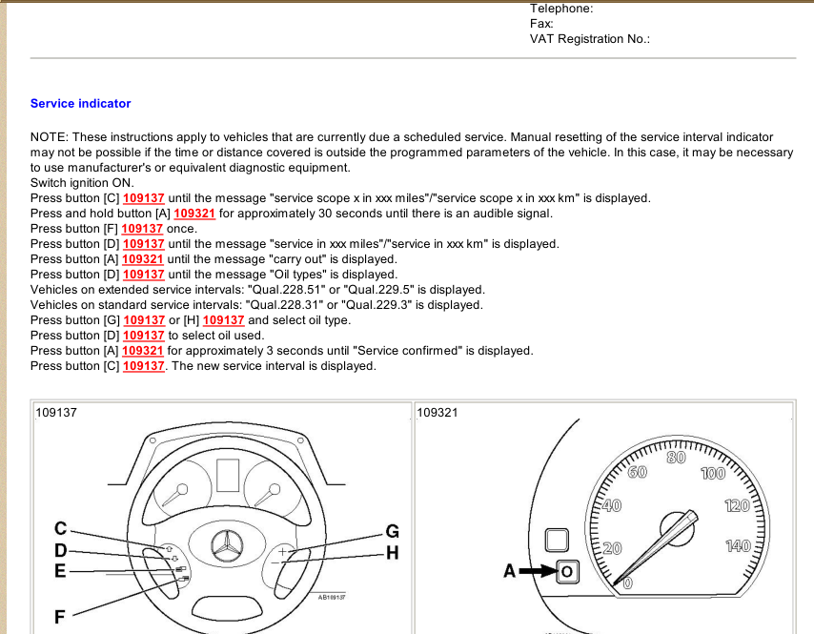Click the "VAT Registration No.:" label
This screenshot has width=814, height=634.
pos(590,39)
